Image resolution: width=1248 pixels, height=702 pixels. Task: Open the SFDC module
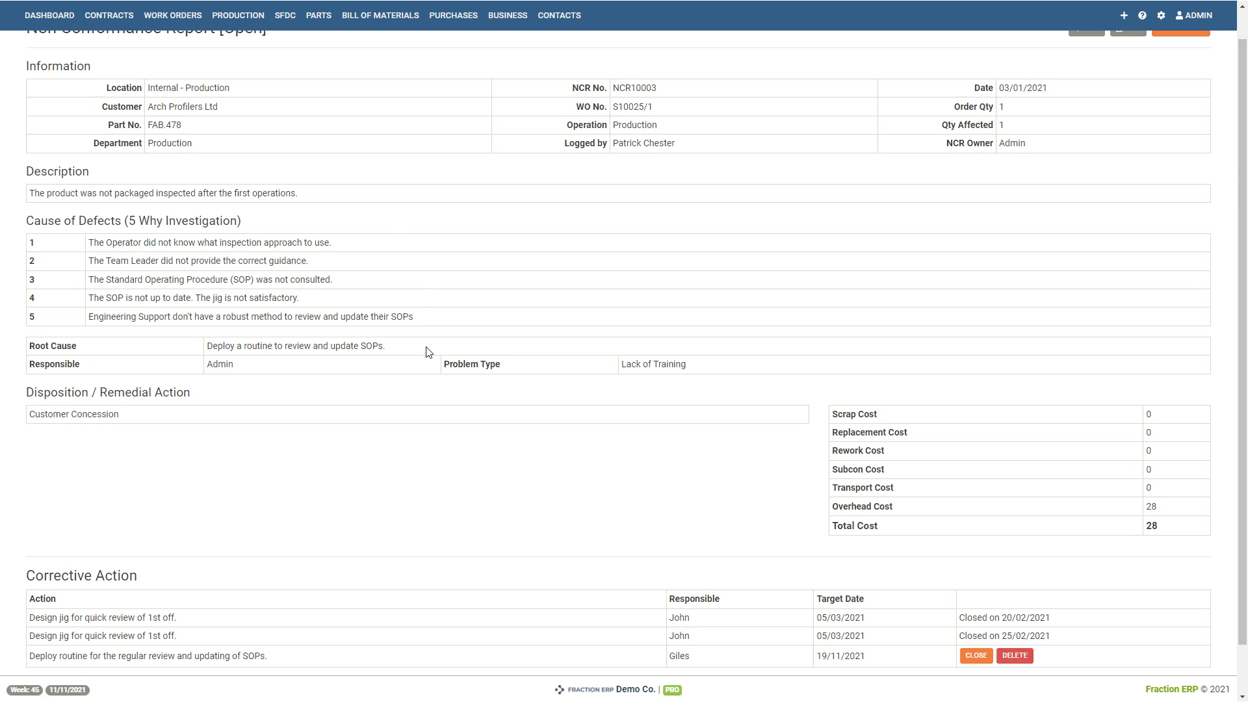click(285, 16)
